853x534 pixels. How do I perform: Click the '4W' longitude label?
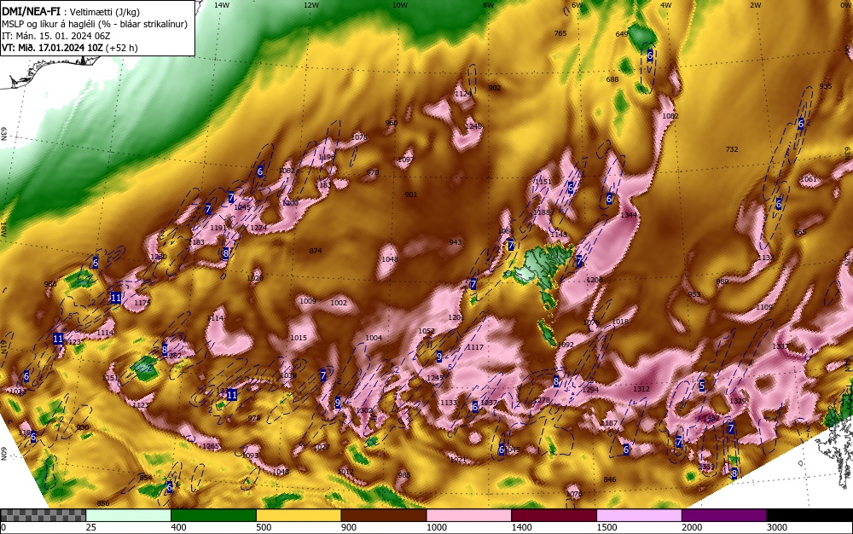[666, 5]
